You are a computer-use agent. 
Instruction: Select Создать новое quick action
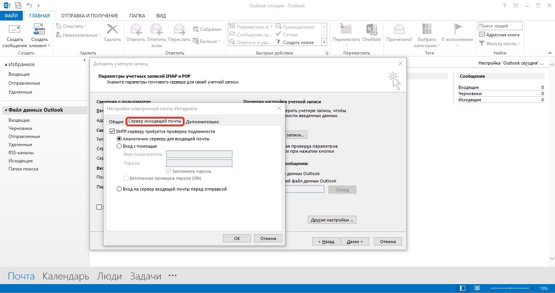295,43
